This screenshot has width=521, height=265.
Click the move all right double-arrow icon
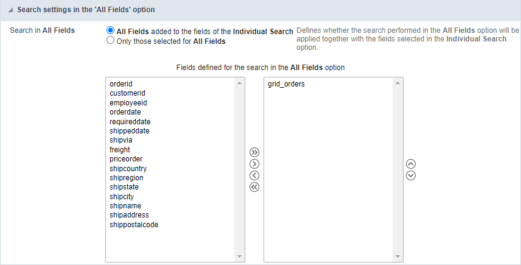[254, 152]
